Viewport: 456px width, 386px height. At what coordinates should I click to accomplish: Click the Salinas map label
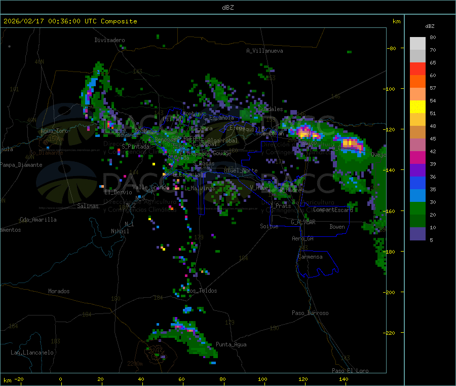pos(88,206)
